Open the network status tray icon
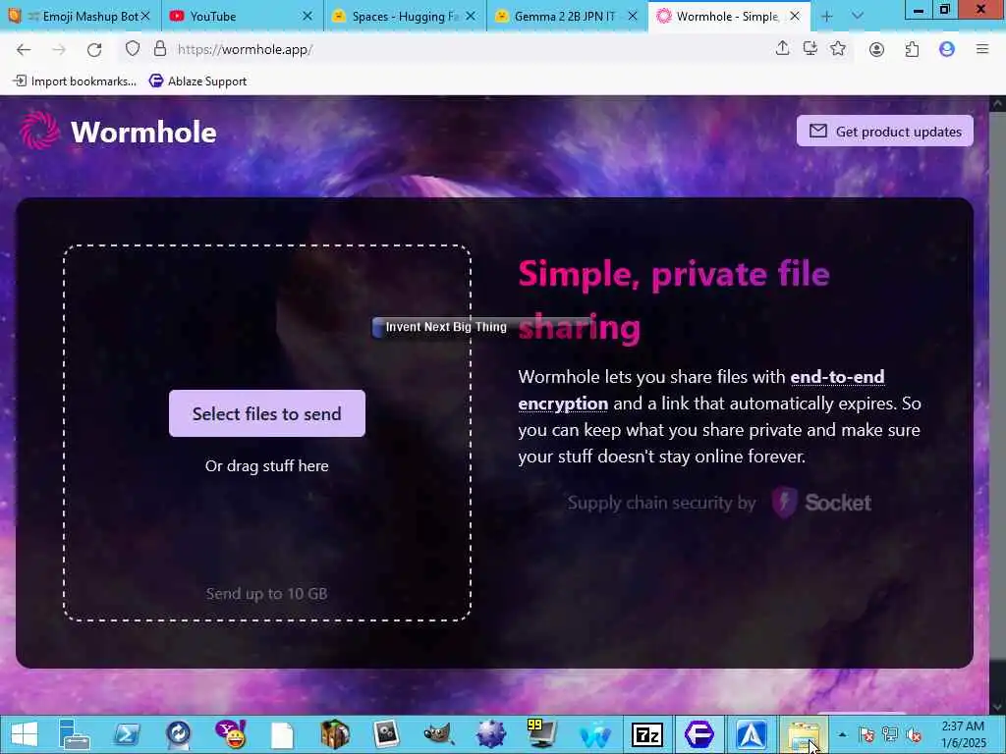 click(x=890, y=734)
